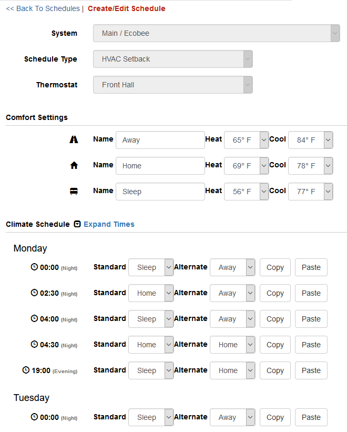This screenshot has height=432, width=347.
Task: Open the Schedule Type dropdown HVAC Setback
Action: click(173, 59)
